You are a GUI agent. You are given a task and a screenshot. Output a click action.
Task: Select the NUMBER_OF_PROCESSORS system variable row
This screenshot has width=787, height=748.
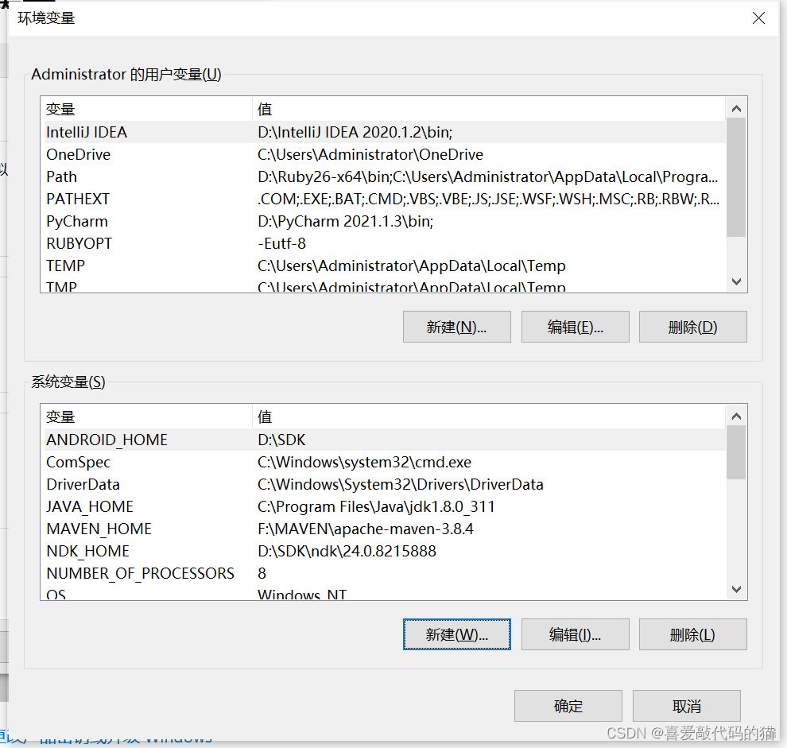pos(385,573)
